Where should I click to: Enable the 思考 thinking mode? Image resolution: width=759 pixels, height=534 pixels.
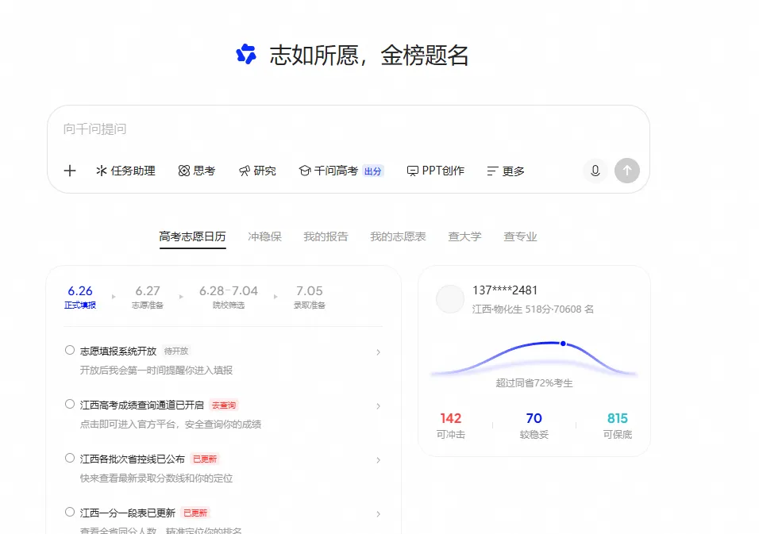[x=197, y=171]
